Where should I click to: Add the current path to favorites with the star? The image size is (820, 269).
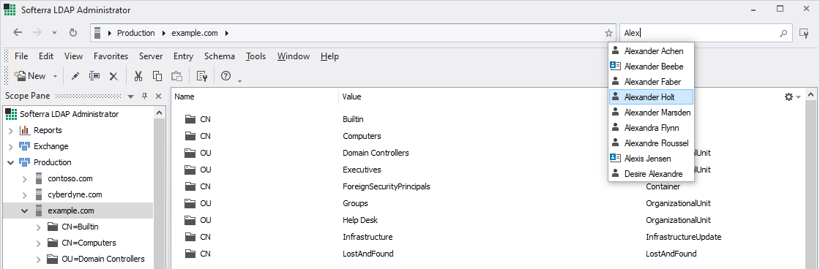608,33
